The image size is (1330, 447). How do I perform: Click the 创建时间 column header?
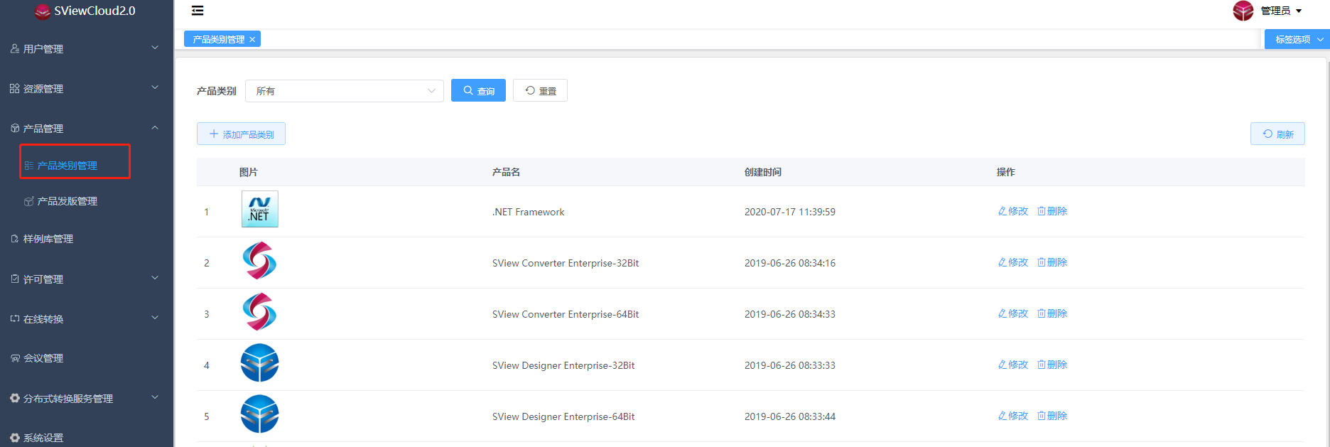[763, 172]
